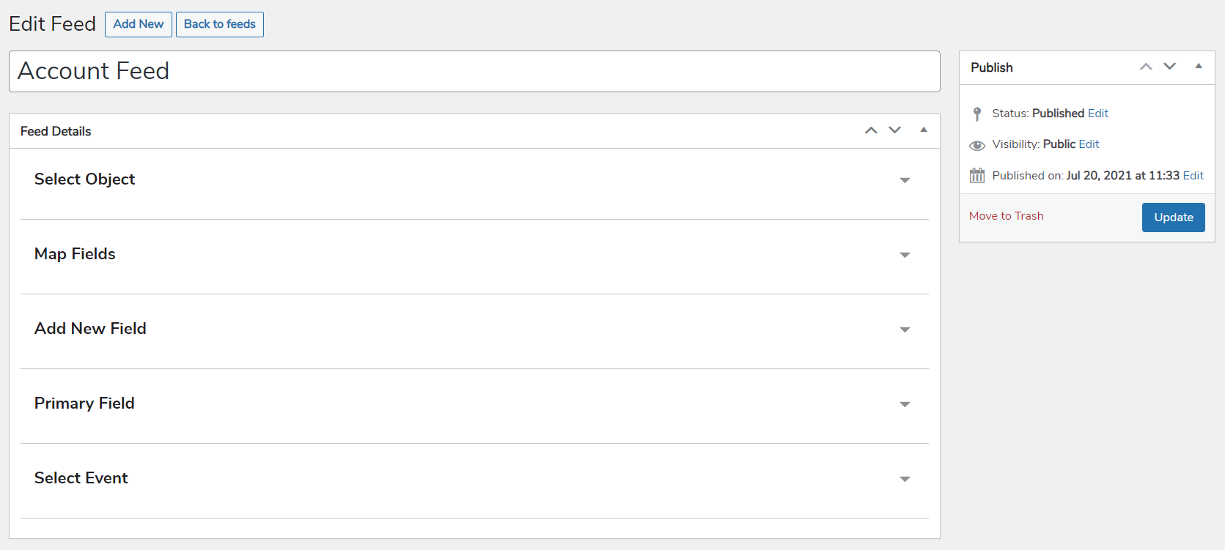Open the Add New Field section arrow
This screenshot has height=550, width=1225.
click(x=905, y=330)
